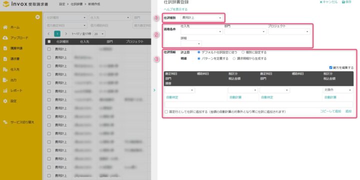Open the 借方勘定科目 filter dropdown
Image resolution: width=360 pixels, height=180 pixels.
[66, 25]
